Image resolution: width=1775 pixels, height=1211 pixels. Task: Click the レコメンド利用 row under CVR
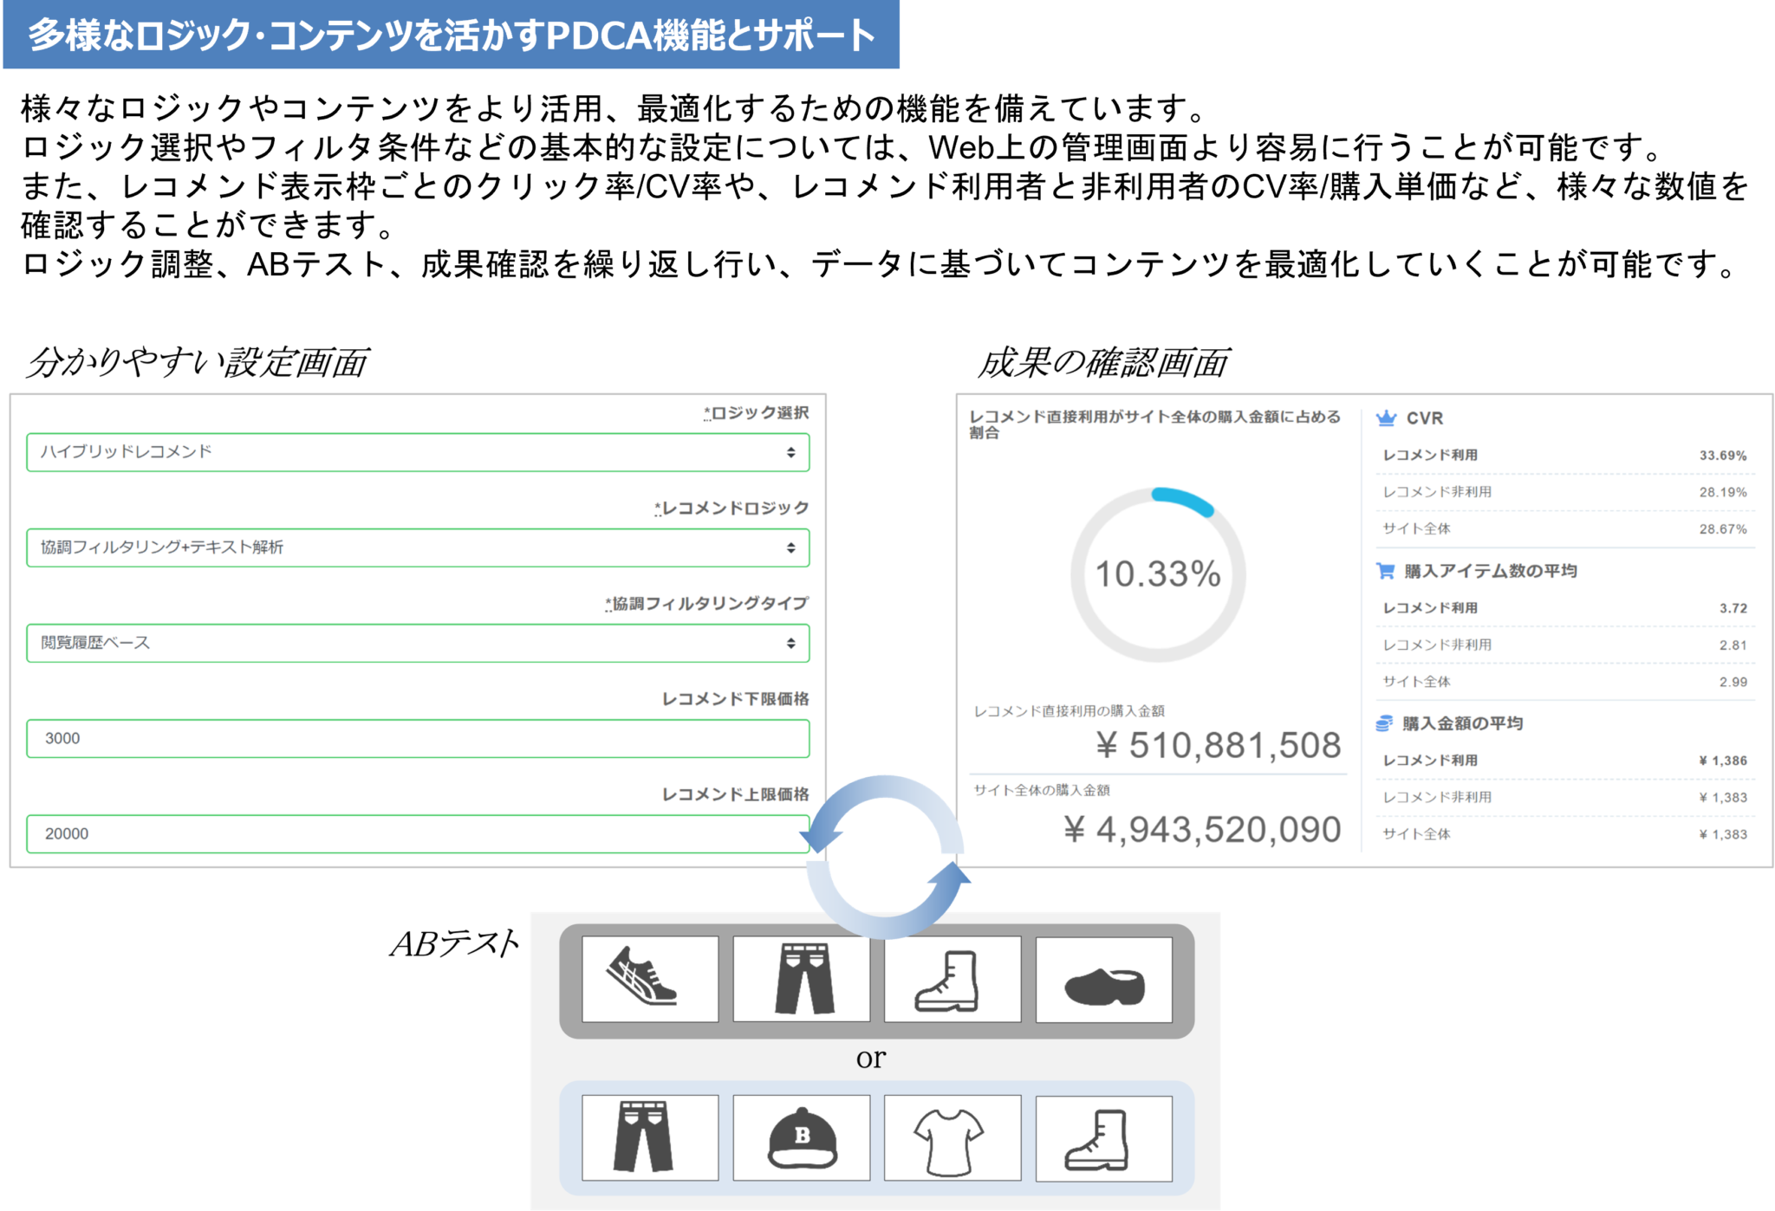1564,455
